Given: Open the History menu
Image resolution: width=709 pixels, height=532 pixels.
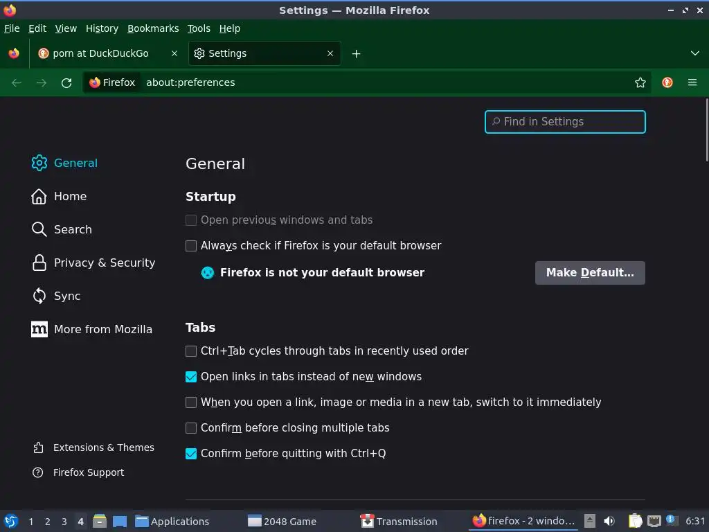Looking at the screenshot, I should 102,28.
